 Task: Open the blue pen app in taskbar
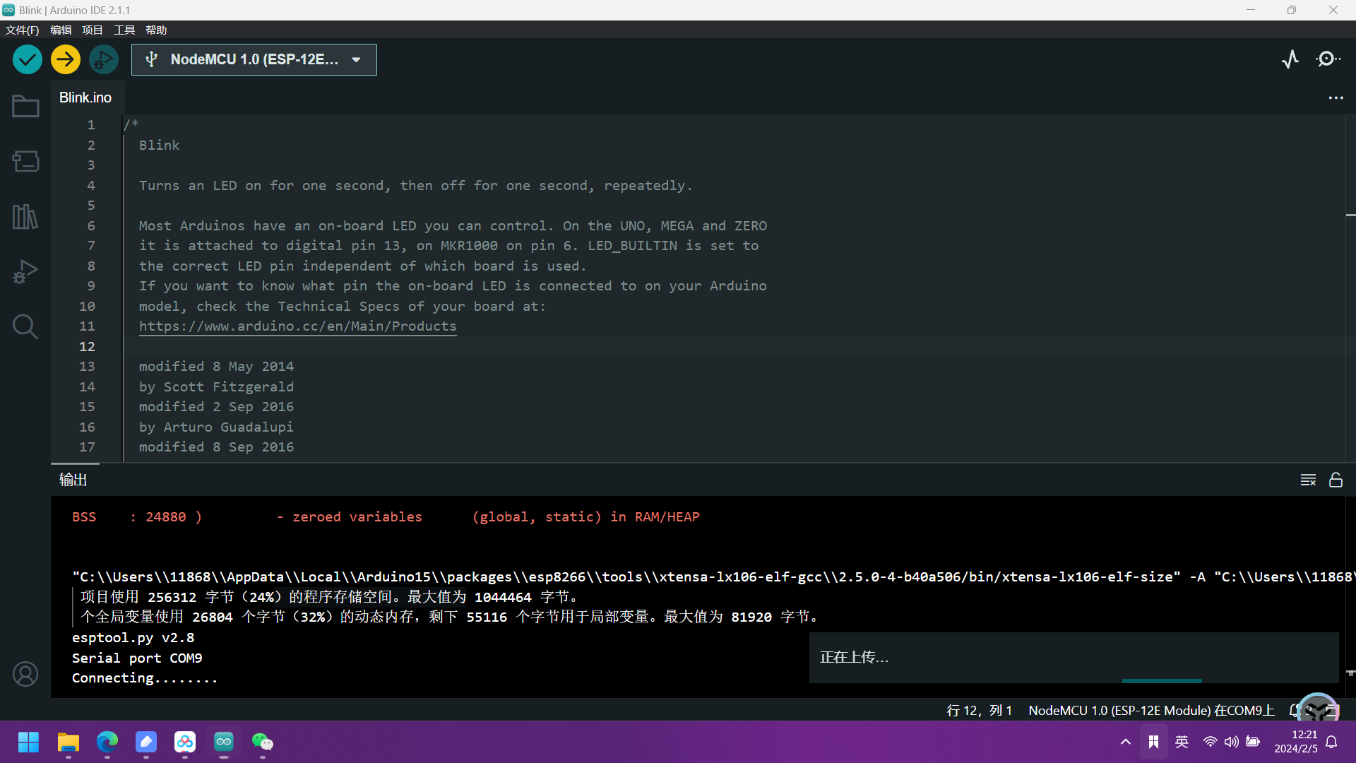[x=146, y=742]
